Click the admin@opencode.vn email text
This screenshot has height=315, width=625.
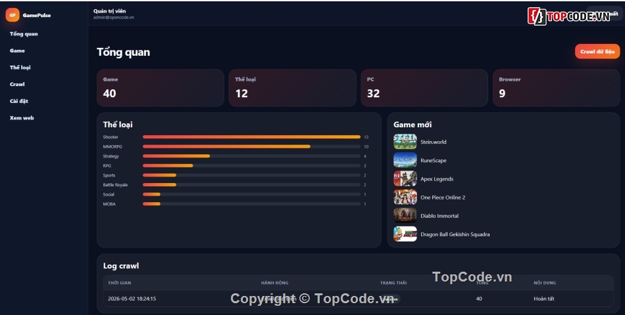coord(114,18)
